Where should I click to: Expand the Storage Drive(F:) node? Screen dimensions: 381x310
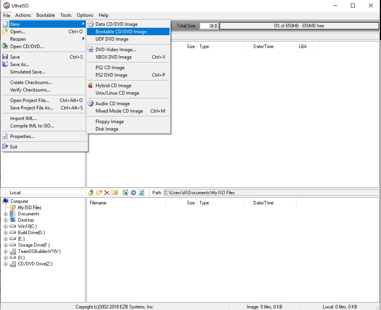click(5, 245)
